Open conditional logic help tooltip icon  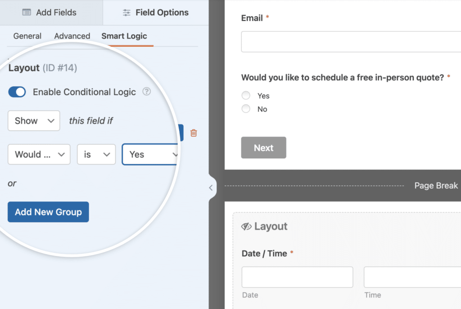click(146, 92)
